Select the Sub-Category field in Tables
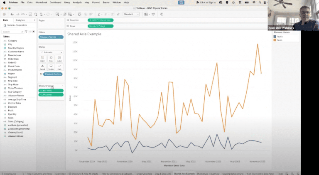This screenshot has height=175, width=319. (15, 92)
